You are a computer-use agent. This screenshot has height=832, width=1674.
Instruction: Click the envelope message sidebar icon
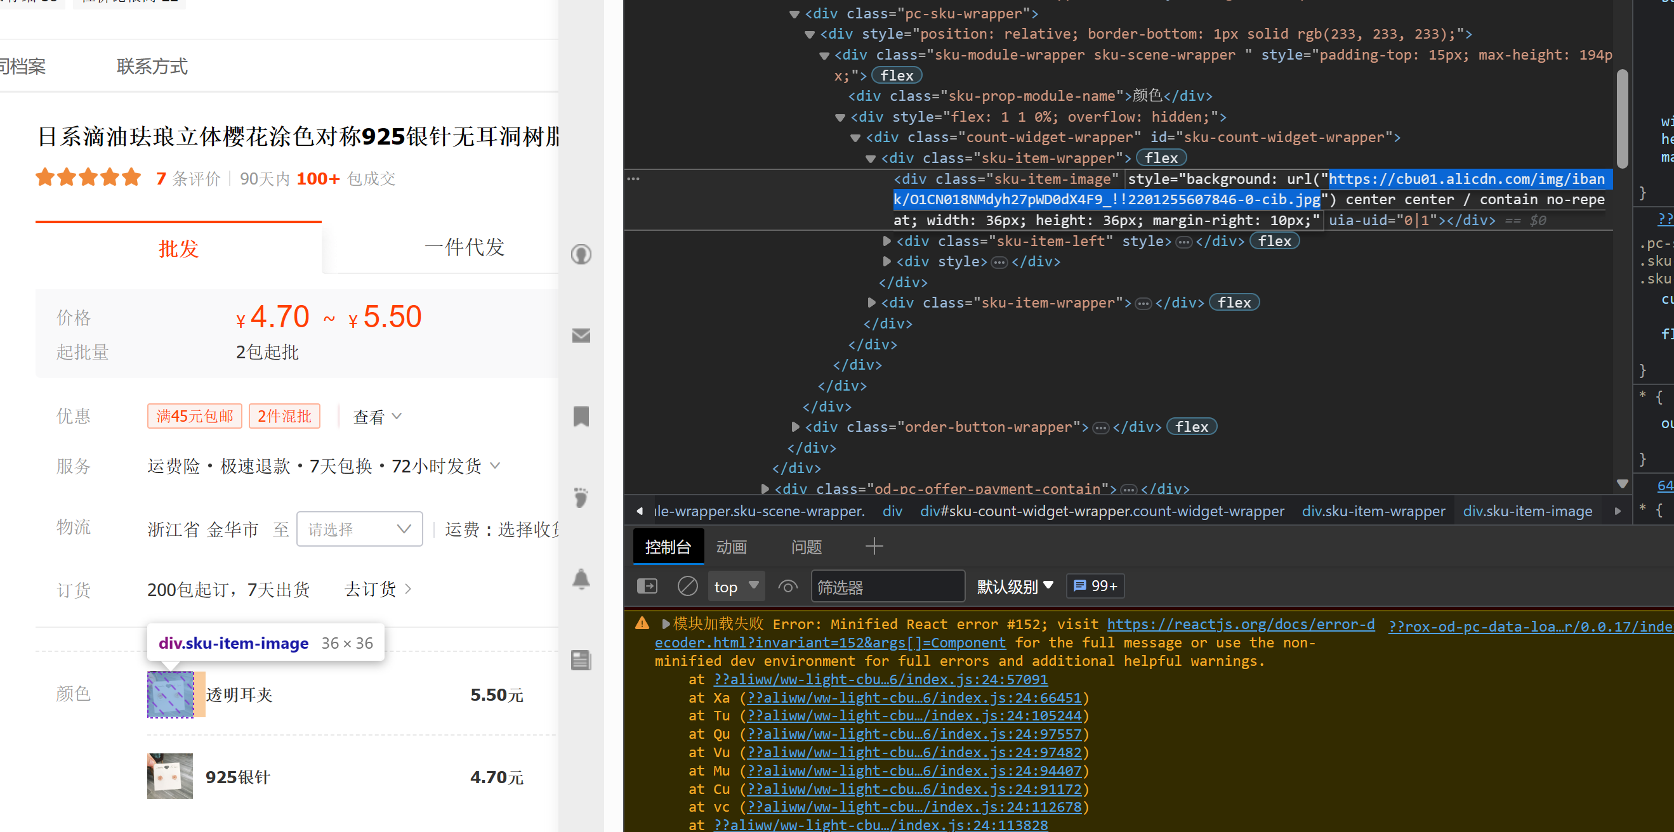pos(581,335)
